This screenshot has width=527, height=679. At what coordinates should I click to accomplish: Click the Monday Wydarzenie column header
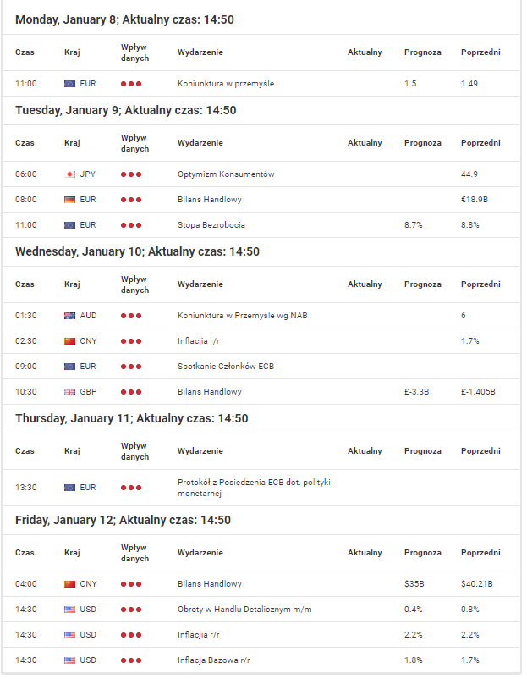[x=200, y=52]
